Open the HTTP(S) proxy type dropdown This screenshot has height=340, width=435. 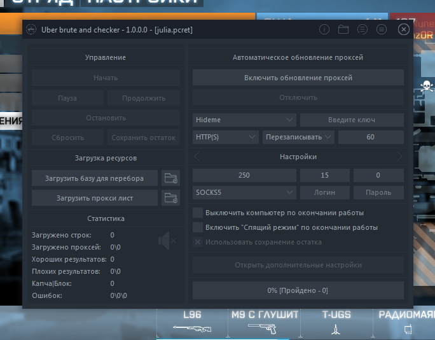[226, 137]
